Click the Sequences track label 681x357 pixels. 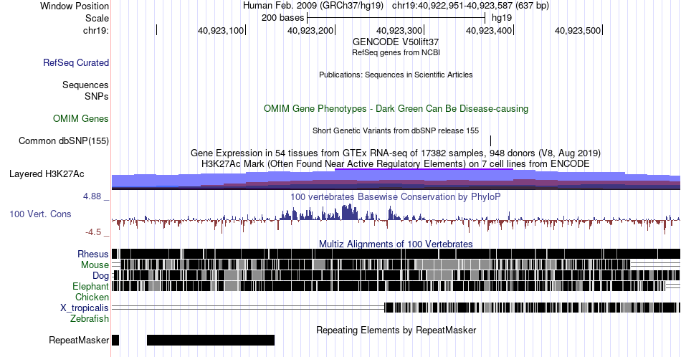click(85, 85)
